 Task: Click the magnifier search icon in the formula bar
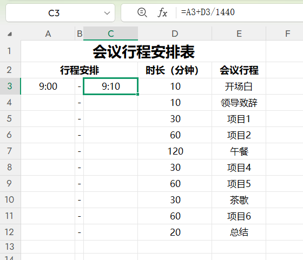(142, 12)
